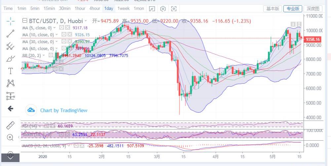Open the Chart by TradingView link
This screenshot has height=166, width=331.
pos(63,110)
